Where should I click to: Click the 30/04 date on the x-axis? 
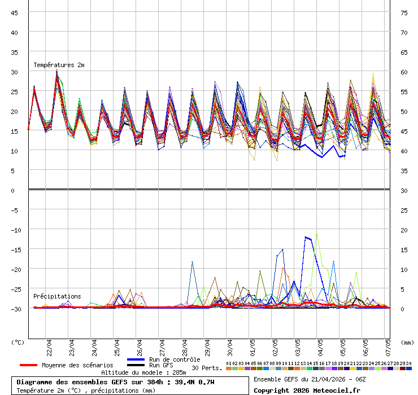coord(230,345)
